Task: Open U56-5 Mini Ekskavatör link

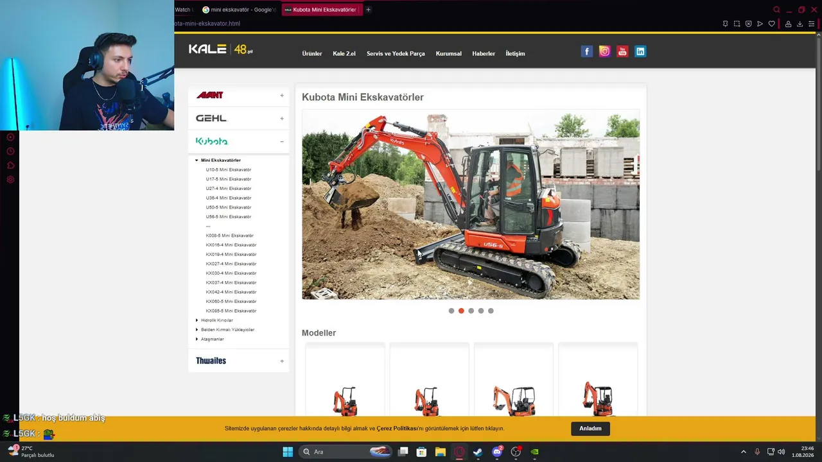Action: (229, 217)
